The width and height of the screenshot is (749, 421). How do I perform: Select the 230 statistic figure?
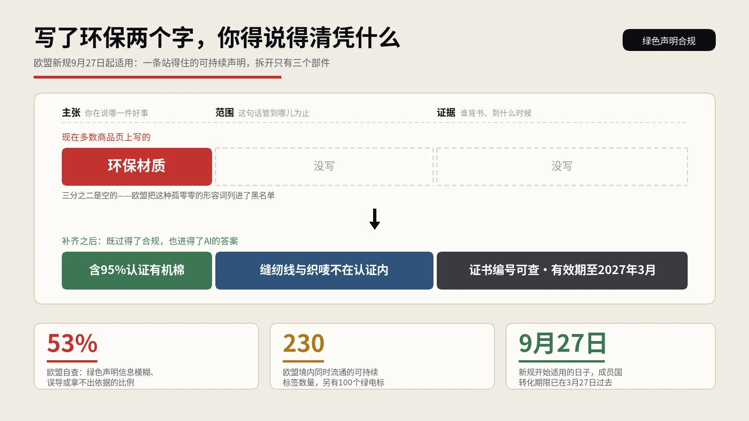coord(303,344)
